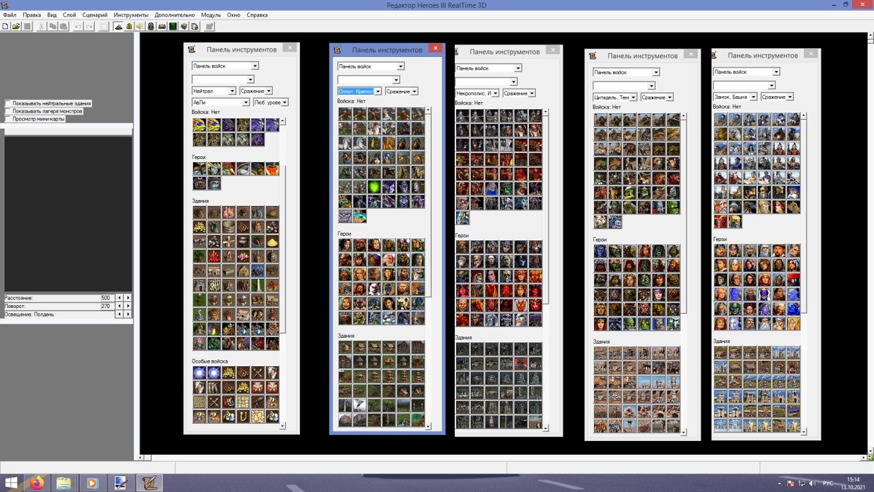Open the Файл menu

point(10,15)
